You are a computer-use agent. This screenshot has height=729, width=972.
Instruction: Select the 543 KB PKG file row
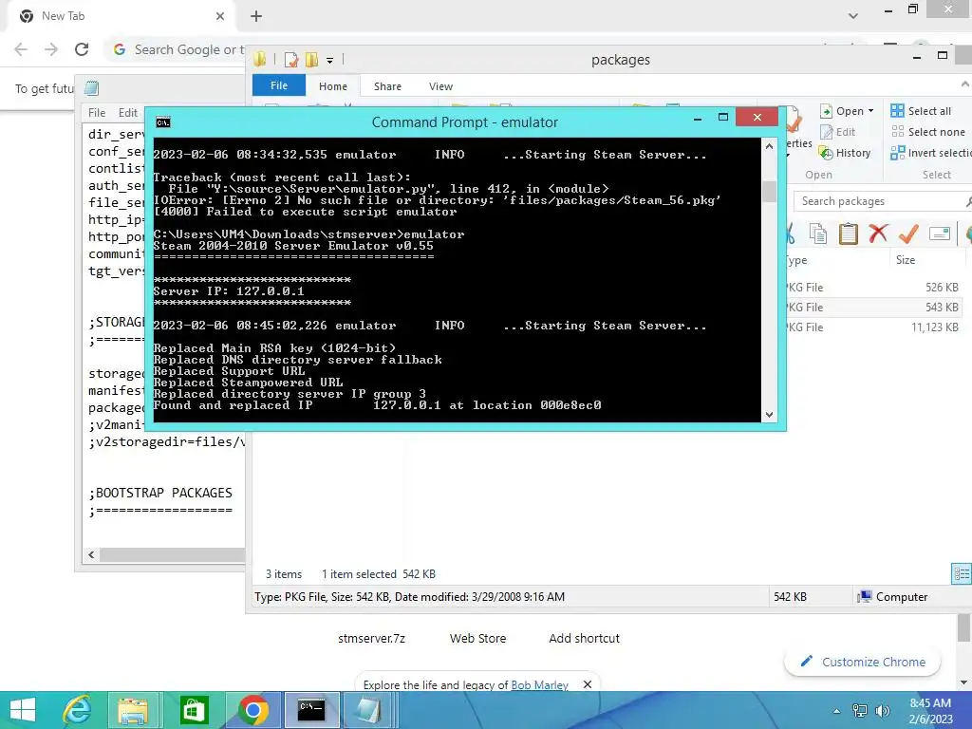click(x=874, y=307)
